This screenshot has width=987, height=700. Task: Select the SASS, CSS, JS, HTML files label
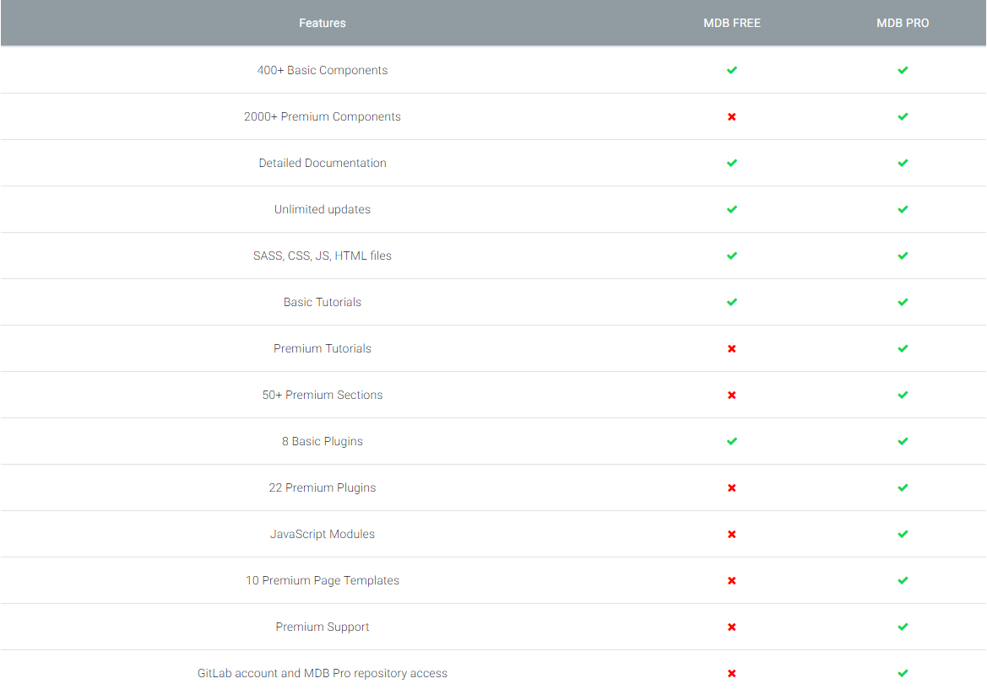click(x=323, y=256)
